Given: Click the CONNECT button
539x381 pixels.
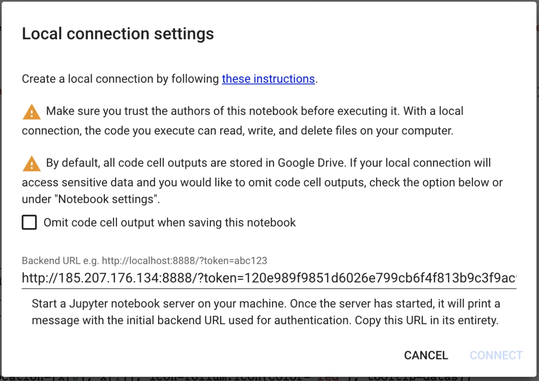Looking at the screenshot, I should (x=496, y=355).
